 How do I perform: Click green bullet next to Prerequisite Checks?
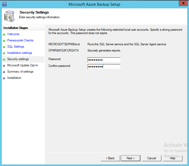[x=4, y=41]
